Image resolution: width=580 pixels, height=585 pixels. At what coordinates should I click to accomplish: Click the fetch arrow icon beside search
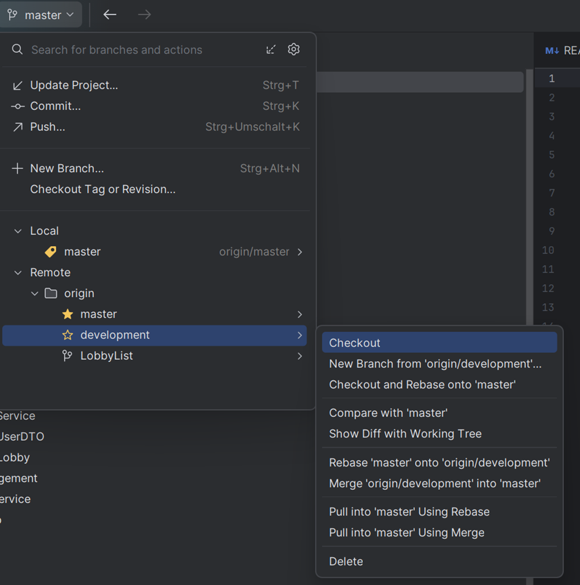click(271, 50)
